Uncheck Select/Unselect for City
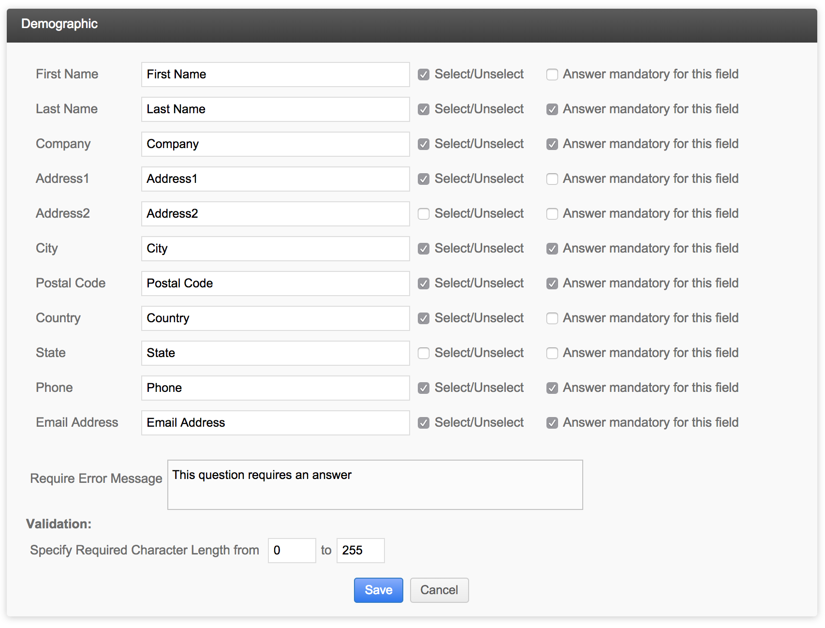This screenshot has width=825, height=628. click(x=424, y=249)
